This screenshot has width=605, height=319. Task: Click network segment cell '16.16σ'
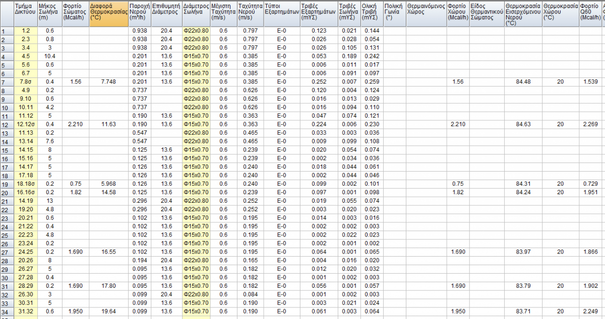26,192
